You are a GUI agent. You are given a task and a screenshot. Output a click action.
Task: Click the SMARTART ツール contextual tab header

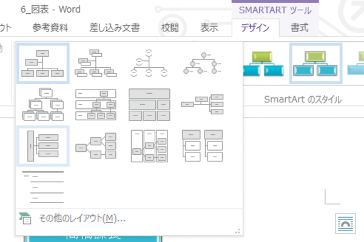(x=275, y=10)
